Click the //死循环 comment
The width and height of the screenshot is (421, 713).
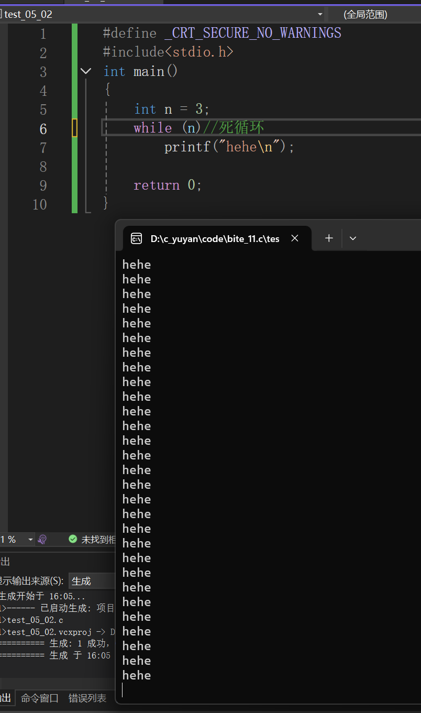tap(233, 127)
